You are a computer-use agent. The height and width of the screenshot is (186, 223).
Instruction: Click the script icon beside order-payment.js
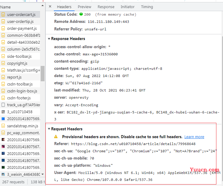click(3, 28)
